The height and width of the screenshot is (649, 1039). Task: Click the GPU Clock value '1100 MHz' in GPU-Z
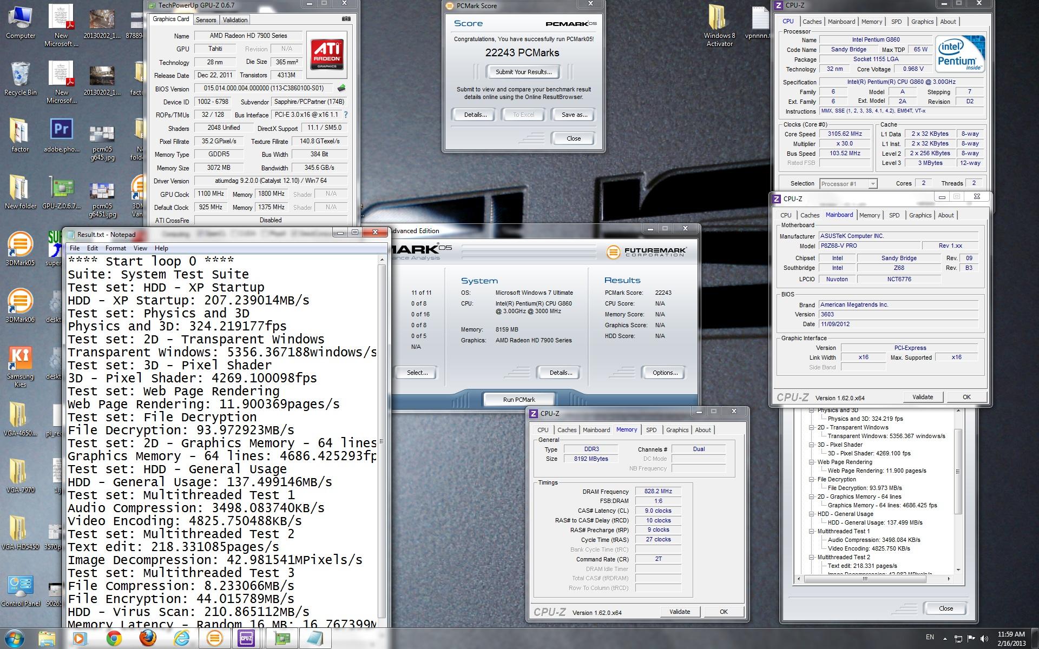point(211,194)
